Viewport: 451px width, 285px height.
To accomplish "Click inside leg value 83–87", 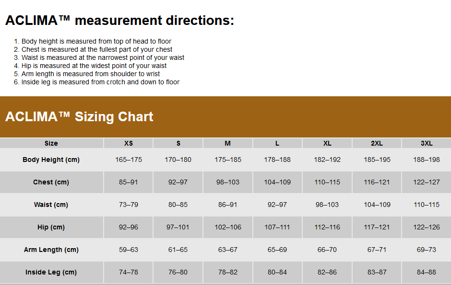I will (377, 272).
